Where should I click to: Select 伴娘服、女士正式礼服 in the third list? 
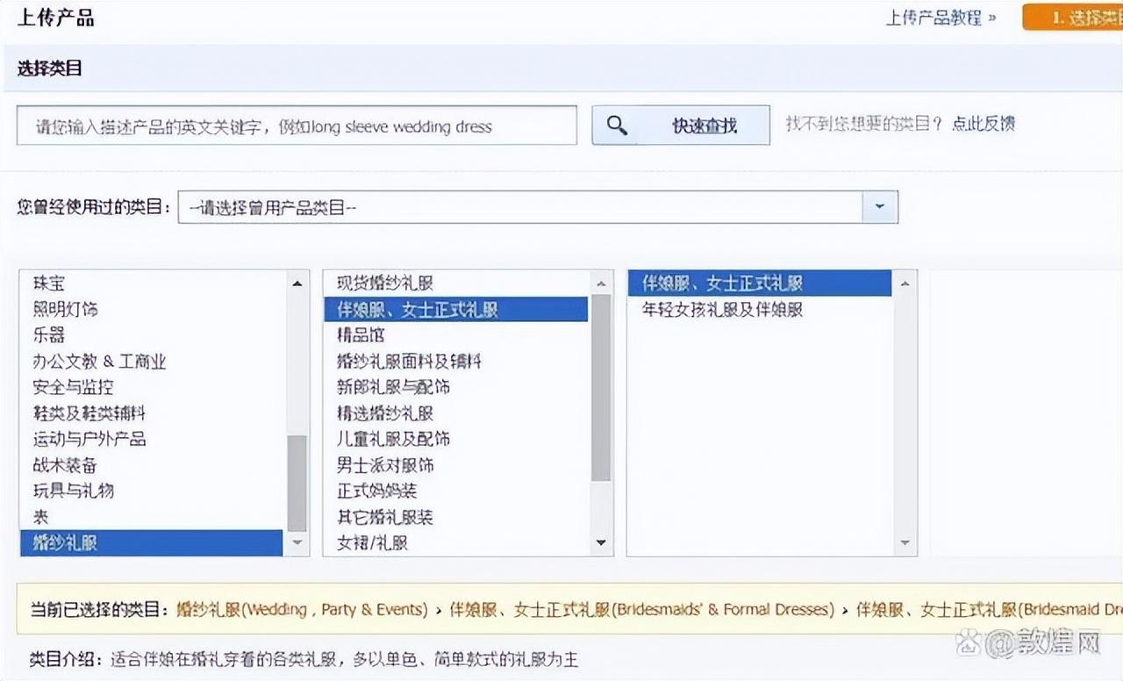760,283
